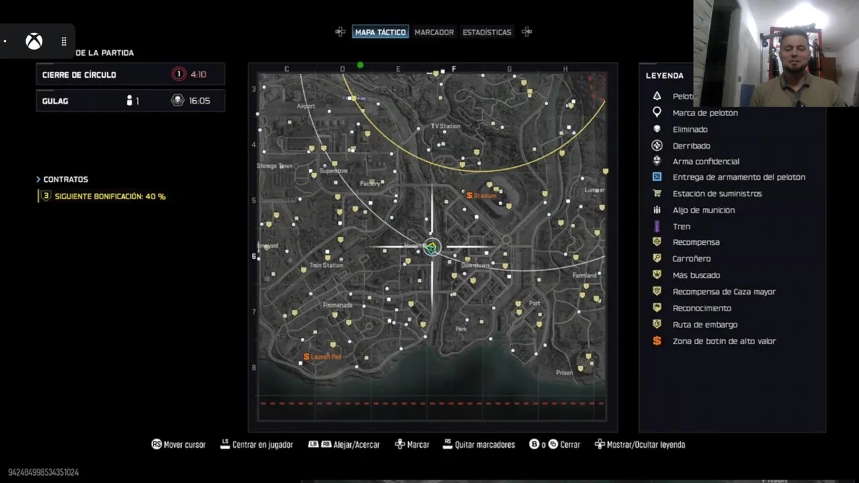Screen dimensions: 859x483
Task: Open the ESTADÍSTICAS tab
Action: click(487, 32)
